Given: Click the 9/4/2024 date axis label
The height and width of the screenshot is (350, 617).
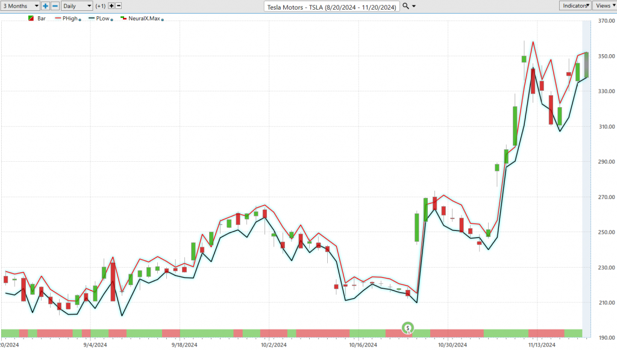Looking at the screenshot, I should (95, 345).
